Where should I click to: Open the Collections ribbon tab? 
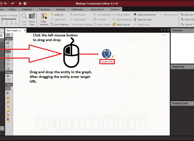coord(27,9)
